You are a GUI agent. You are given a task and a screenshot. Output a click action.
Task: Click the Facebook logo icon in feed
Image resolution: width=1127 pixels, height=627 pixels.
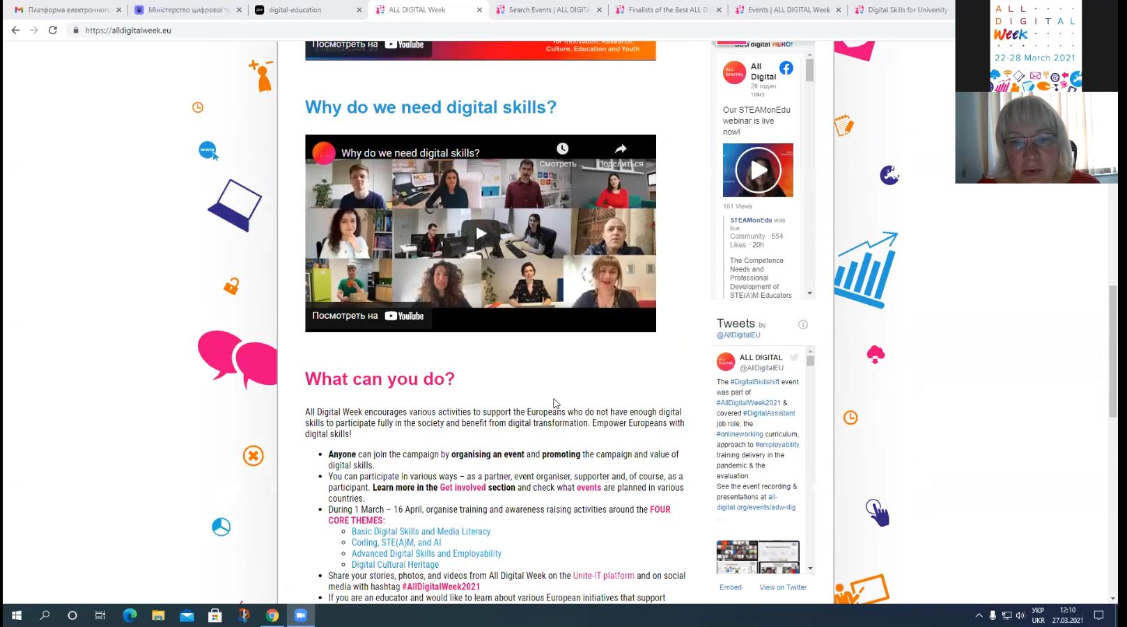pos(786,68)
